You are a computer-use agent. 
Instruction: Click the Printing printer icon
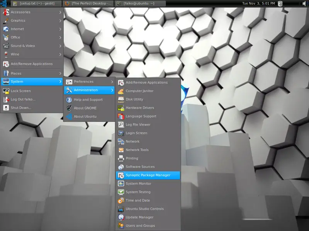(x=121, y=158)
